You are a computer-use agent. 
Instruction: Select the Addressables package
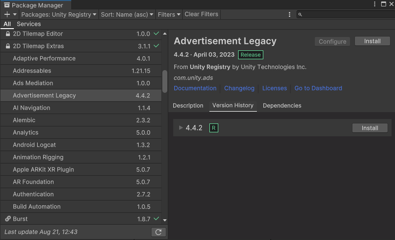click(81, 71)
